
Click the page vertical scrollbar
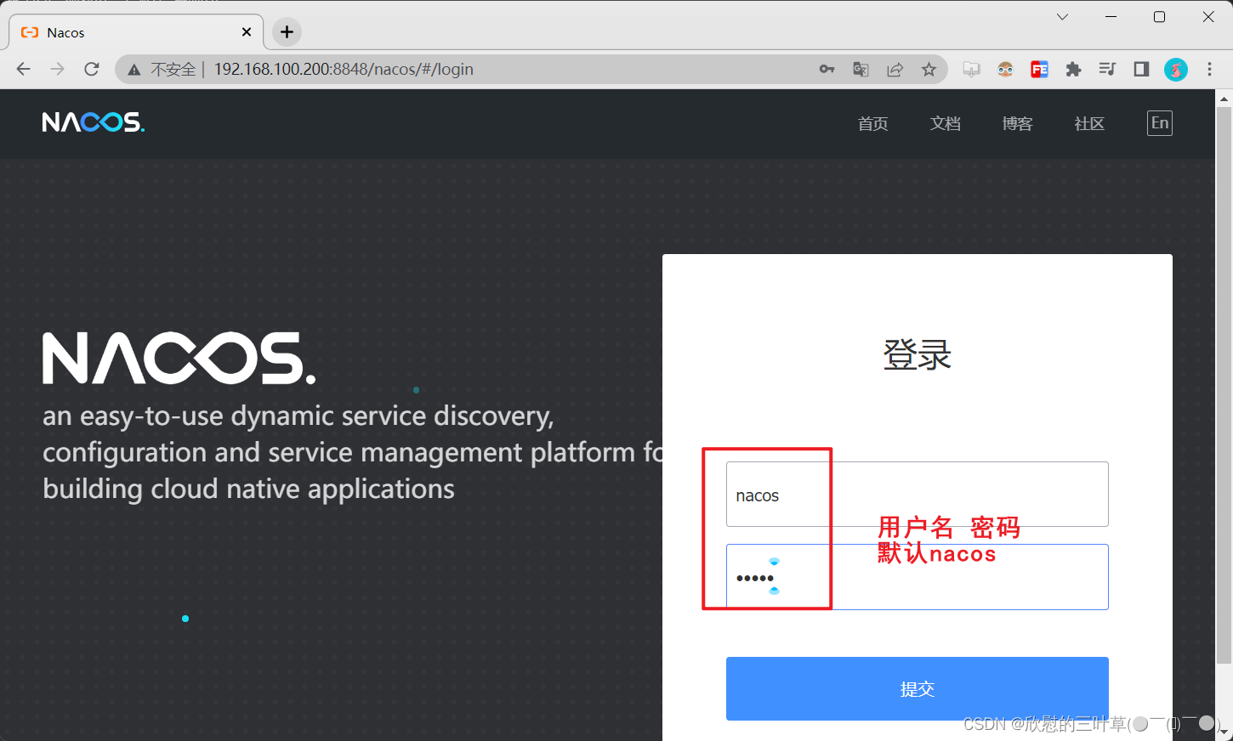tap(1224, 384)
